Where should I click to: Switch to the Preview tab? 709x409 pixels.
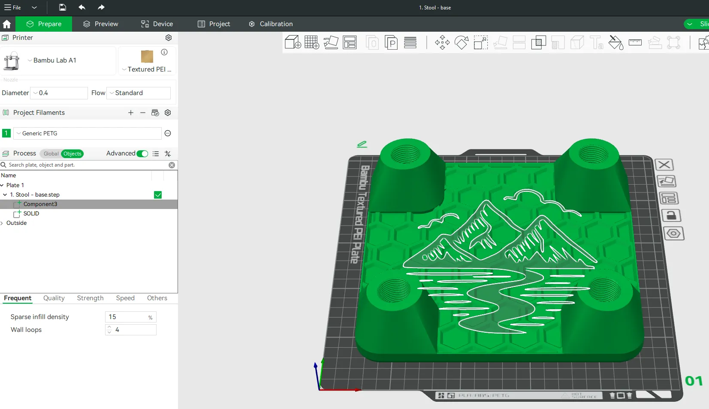coord(101,24)
